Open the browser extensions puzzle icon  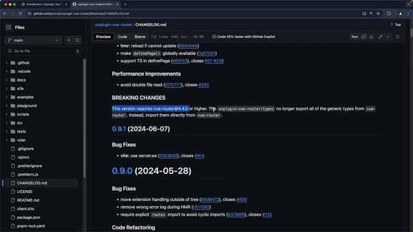[x=389, y=14]
